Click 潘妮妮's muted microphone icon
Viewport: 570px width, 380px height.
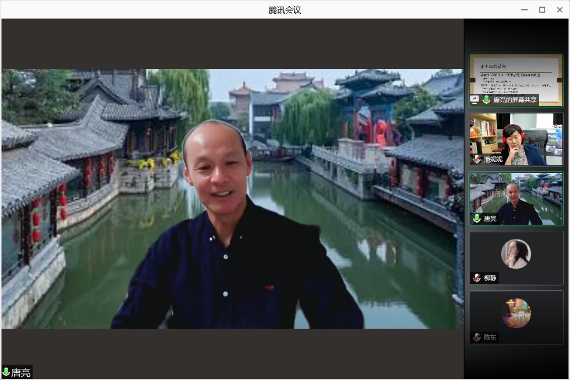(x=477, y=159)
